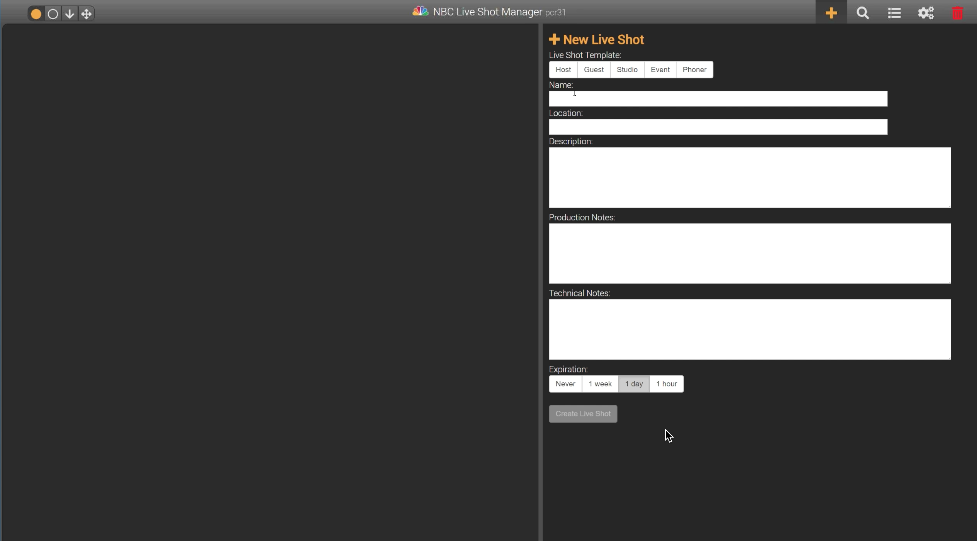Pick the Event template option
The image size is (977, 541).
(660, 69)
